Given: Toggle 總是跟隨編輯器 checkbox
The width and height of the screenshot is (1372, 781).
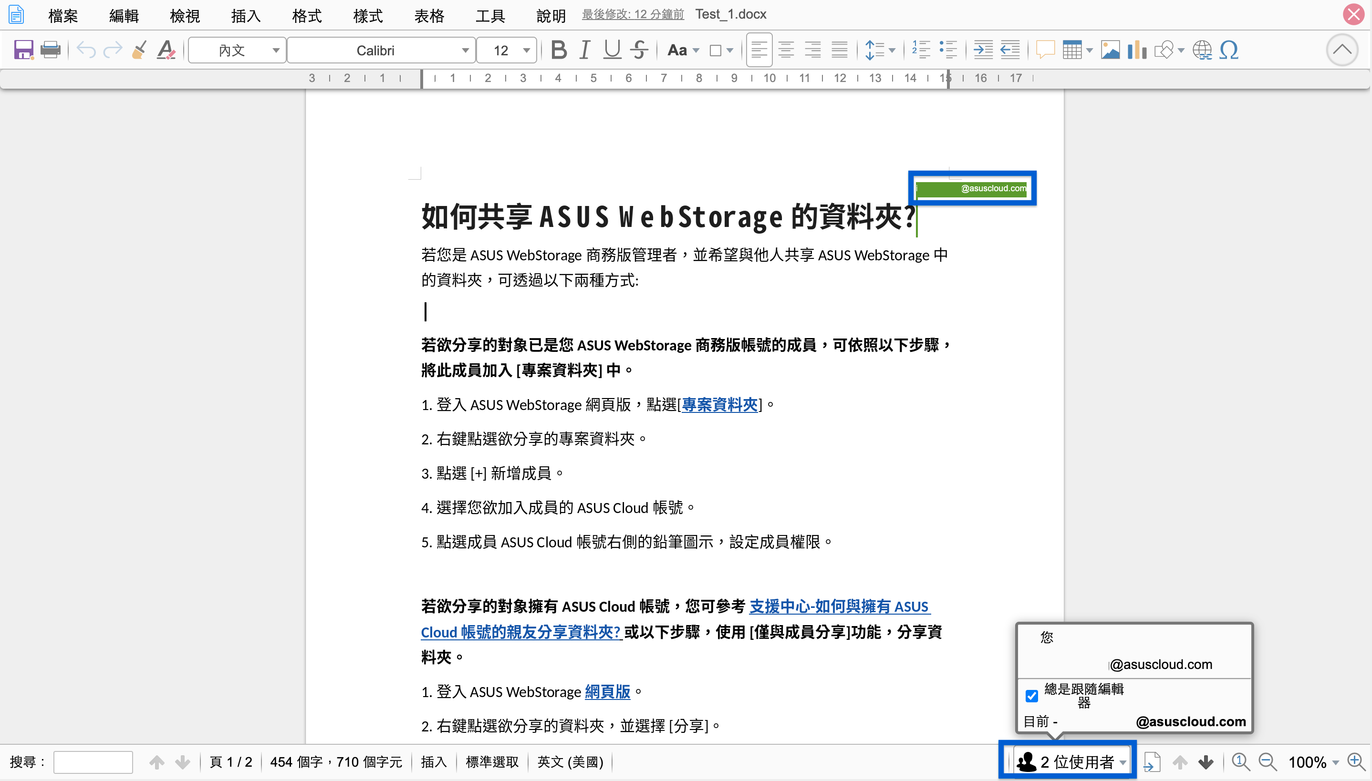Looking at the screenshot, I should click(x=1031, y=696).
